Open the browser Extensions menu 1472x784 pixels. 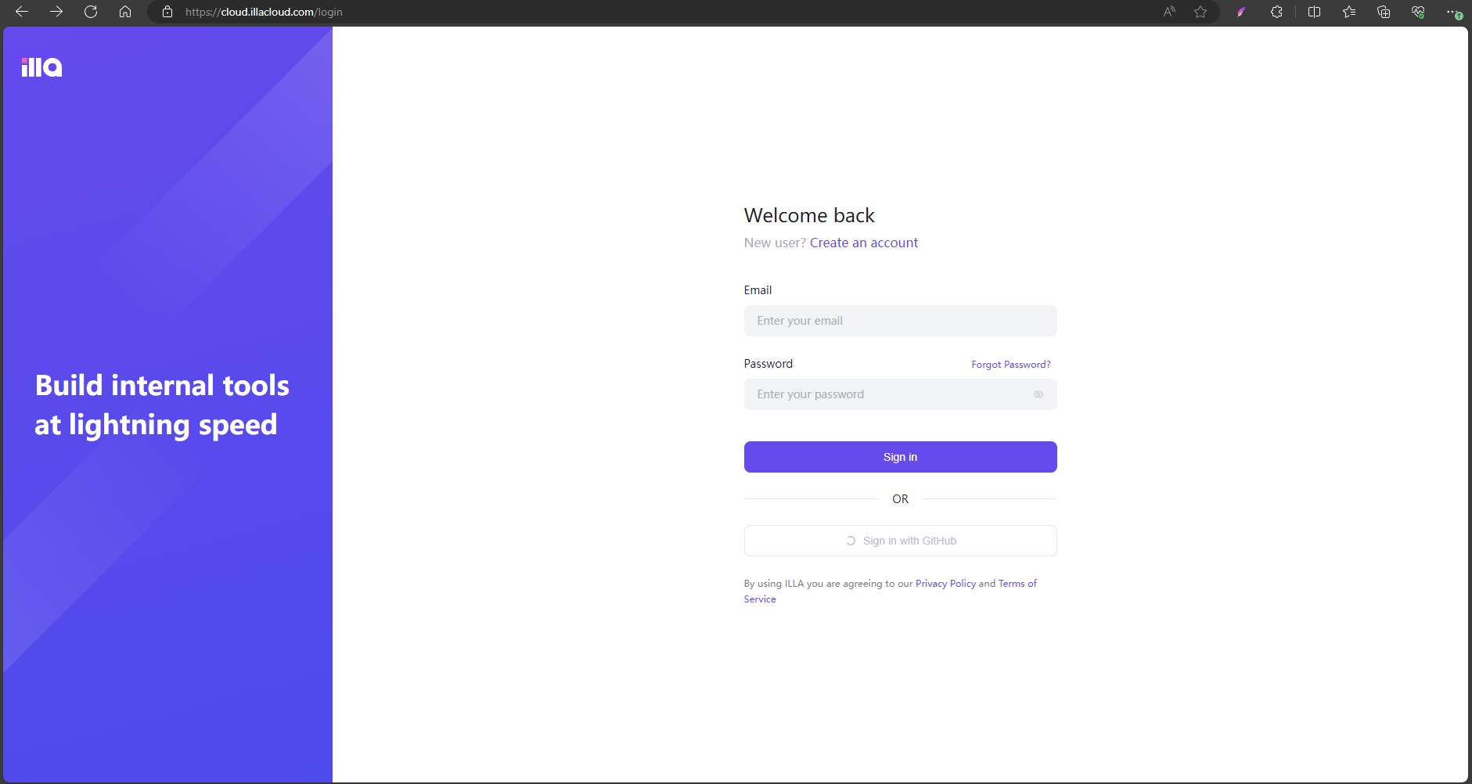pyautogui.click(x=1276, y=12)
